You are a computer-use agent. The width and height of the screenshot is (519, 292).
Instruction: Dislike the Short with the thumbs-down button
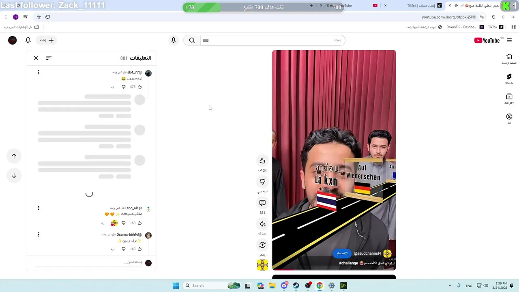[x=262, y=182]
